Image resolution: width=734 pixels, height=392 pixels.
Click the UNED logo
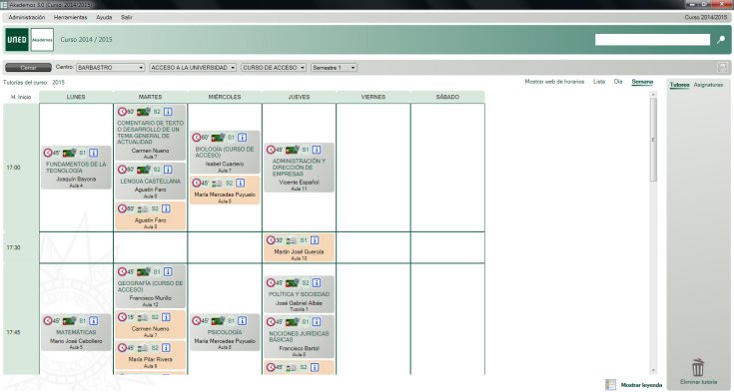[17, 40]
